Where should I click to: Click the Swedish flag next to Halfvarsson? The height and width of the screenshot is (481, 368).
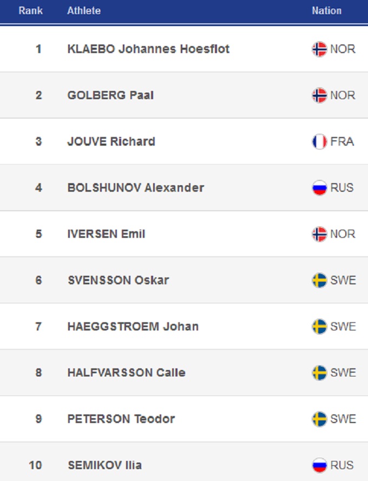319,373
